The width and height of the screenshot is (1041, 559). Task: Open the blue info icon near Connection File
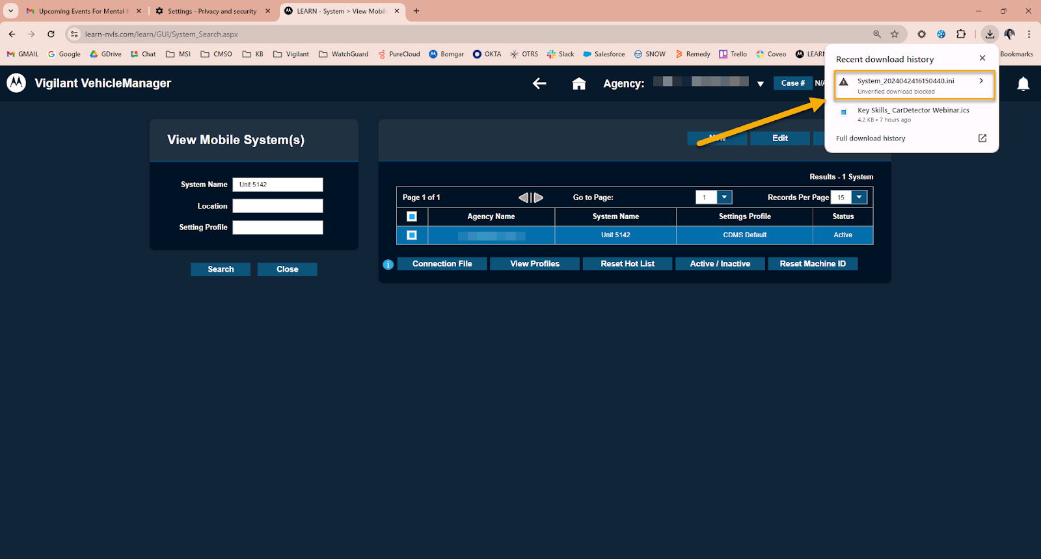[388, 265]
